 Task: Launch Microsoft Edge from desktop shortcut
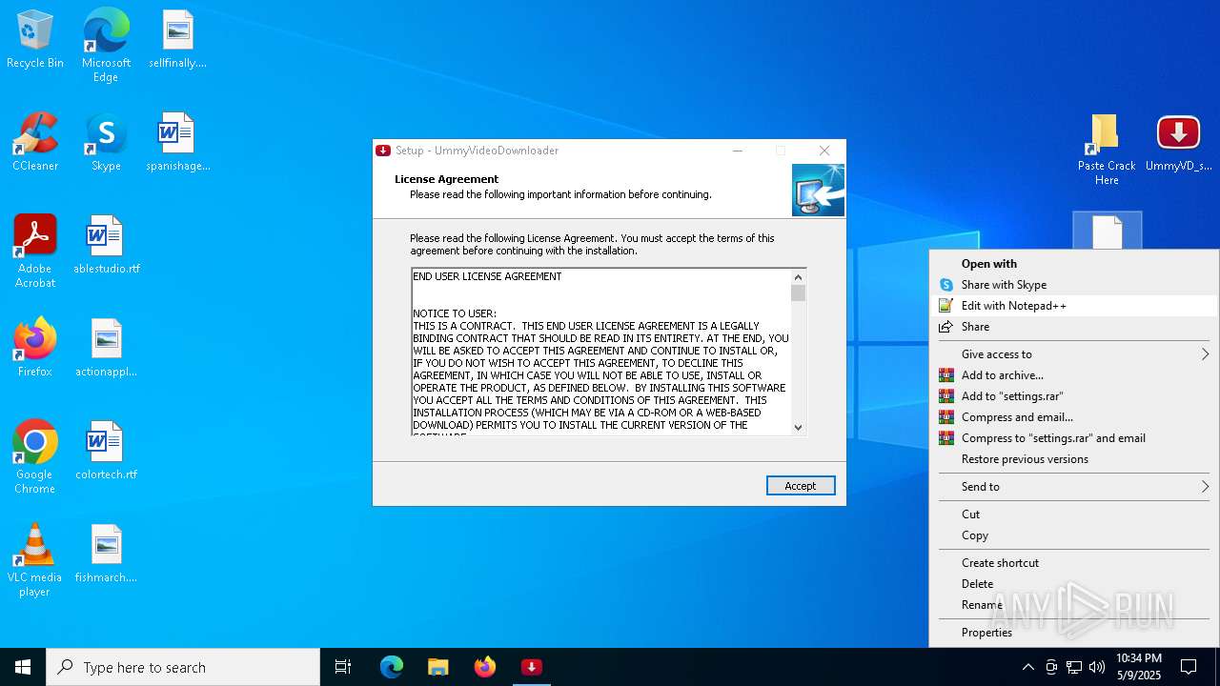(106, 46)
